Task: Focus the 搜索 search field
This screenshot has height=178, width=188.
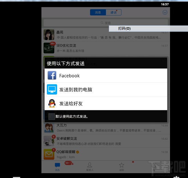Action: pyautogui.click(x=106, y=23)
